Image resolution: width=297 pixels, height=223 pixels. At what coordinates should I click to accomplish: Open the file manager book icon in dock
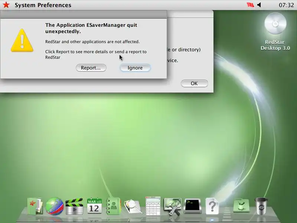[x=35, y=206]
